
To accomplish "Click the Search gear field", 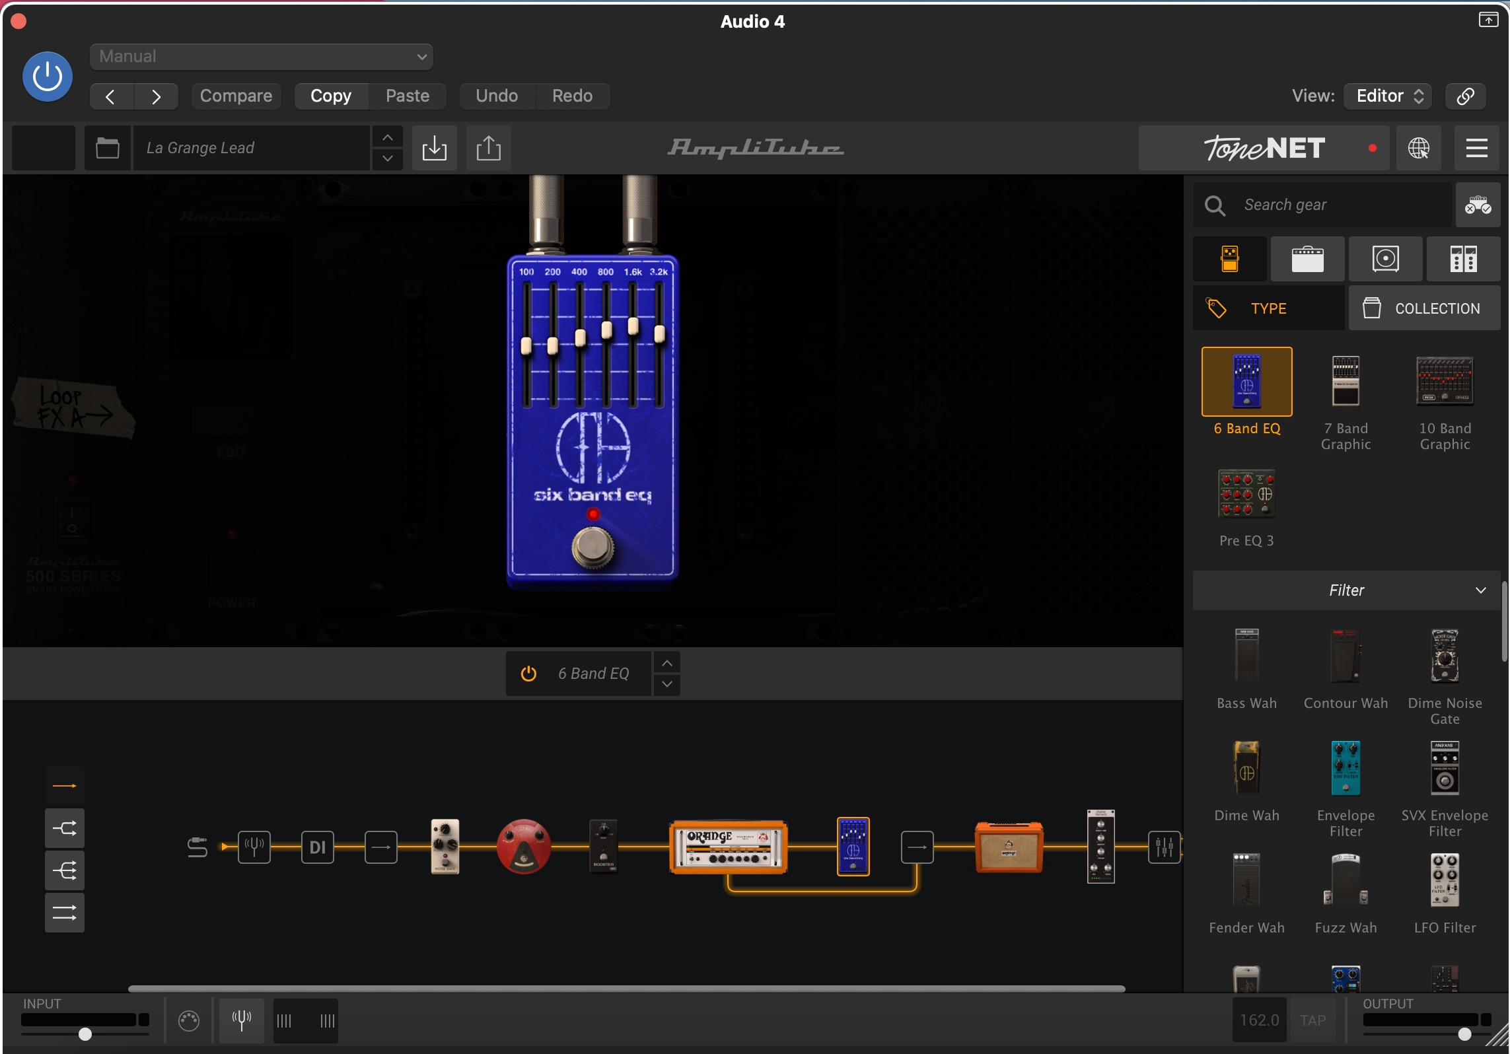I will point(1323,205).
